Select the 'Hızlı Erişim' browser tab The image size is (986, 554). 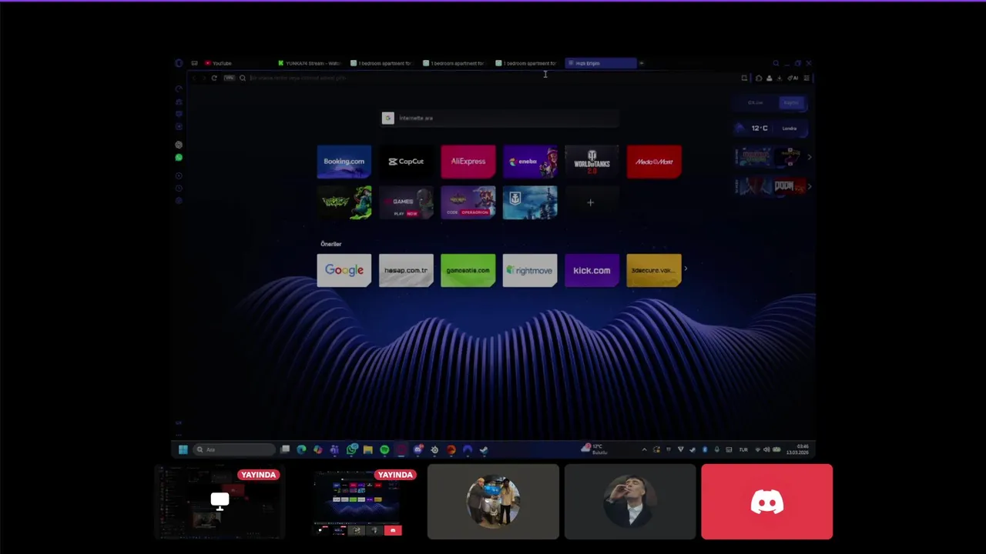pyautogui.click(x=601, y=63)
